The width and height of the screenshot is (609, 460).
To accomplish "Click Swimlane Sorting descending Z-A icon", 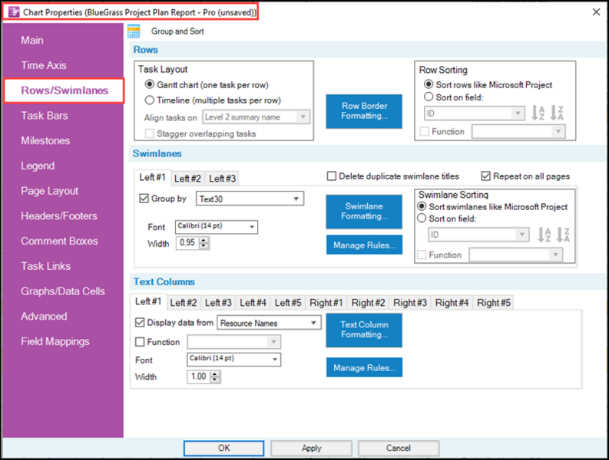I will [x=563, y=235].
